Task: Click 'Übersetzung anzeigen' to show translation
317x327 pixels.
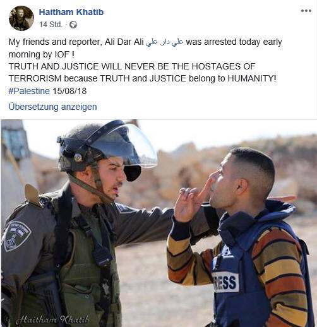Action: point(52,107)
